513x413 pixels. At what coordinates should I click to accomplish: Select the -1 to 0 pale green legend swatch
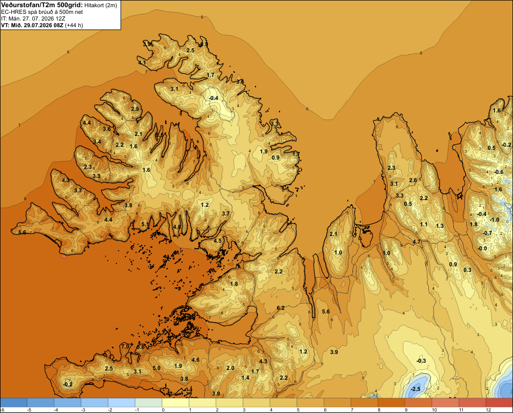coord(149,403)
